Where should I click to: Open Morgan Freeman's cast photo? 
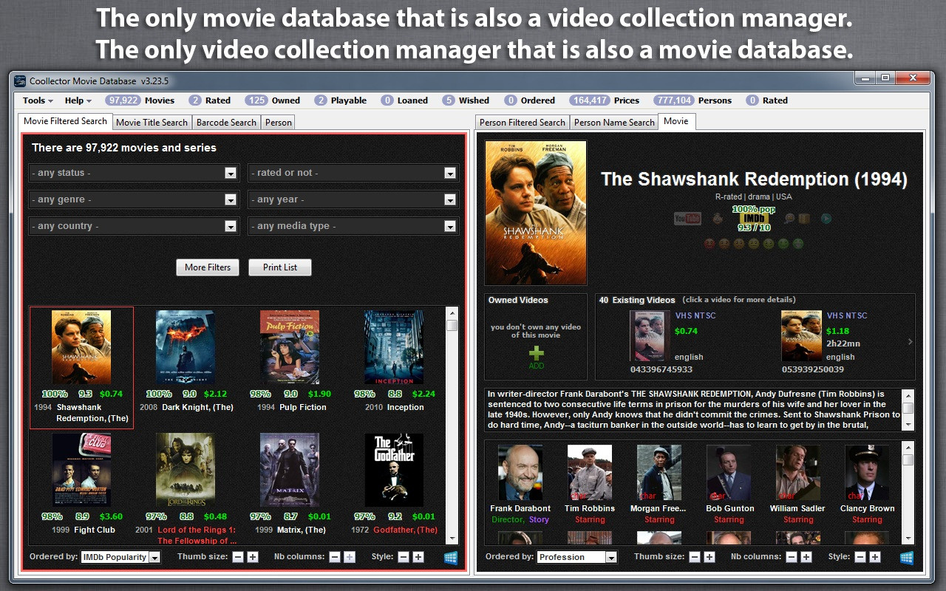point(659,473)
